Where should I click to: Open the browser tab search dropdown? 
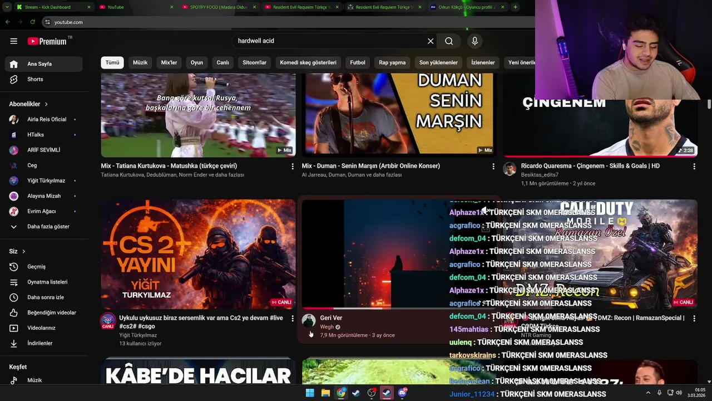coord(7,7)
